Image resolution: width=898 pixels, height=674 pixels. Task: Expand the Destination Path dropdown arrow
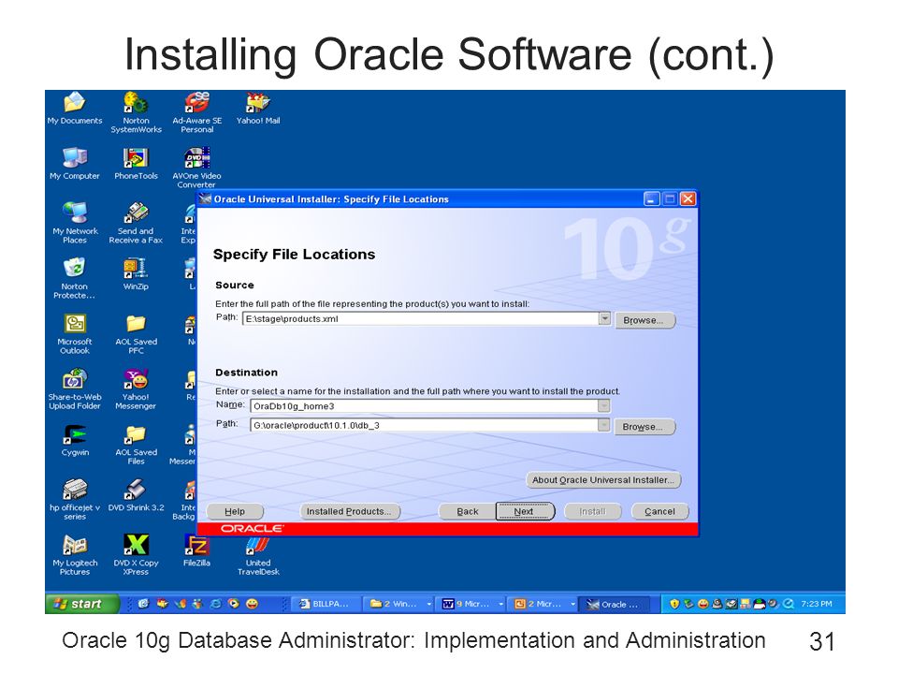click(x=603, y=425)
